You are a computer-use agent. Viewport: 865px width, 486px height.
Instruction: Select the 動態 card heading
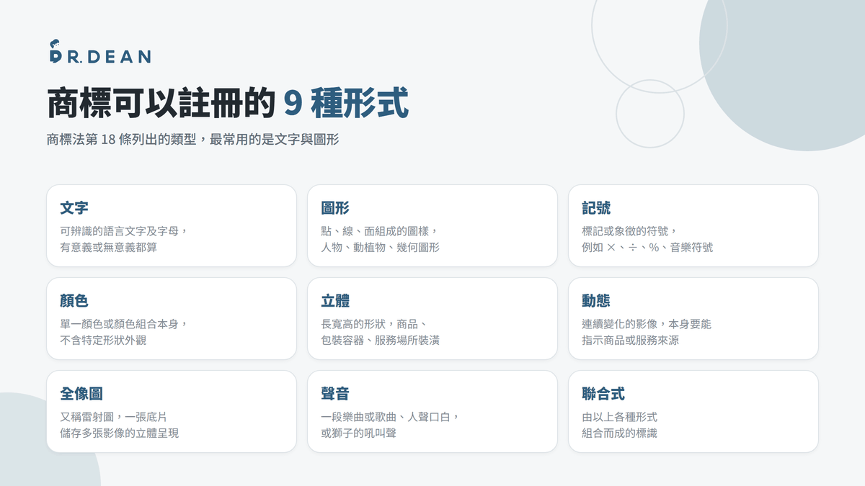pyautogui.click(x=596, y=301)
